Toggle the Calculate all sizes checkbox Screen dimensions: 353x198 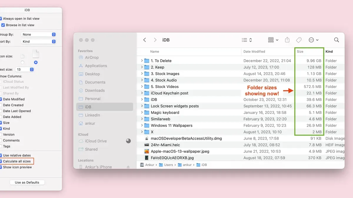pos(1,161)
